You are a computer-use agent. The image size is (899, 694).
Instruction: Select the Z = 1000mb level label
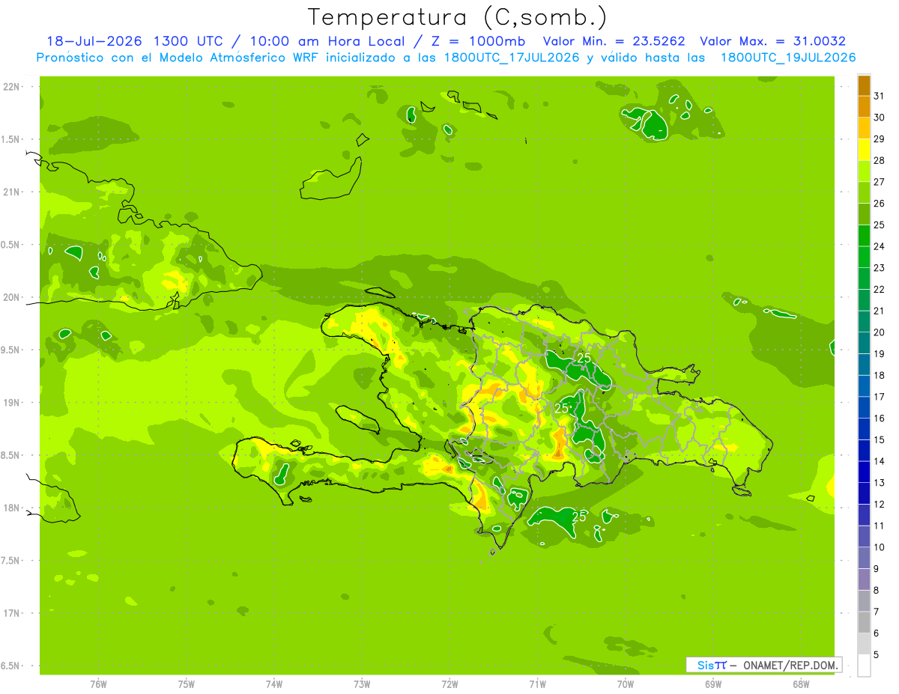click(479, 41)
